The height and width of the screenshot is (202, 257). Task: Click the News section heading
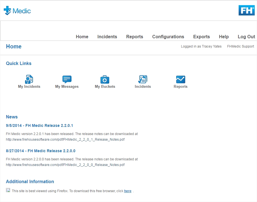point(12,117)
